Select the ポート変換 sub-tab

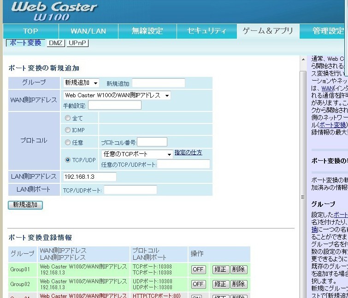coord(25,43)
